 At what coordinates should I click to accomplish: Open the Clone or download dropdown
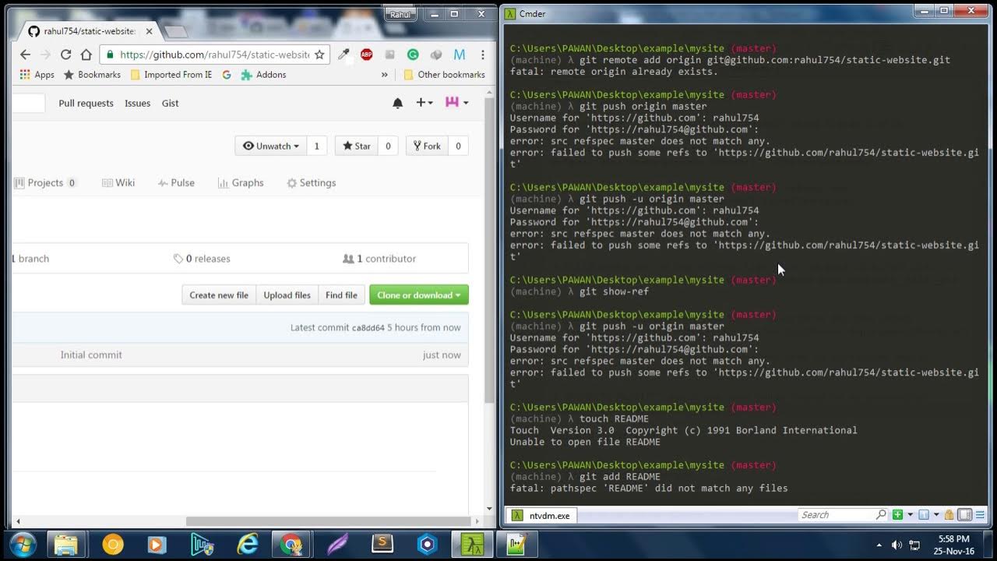pos(419,295)
